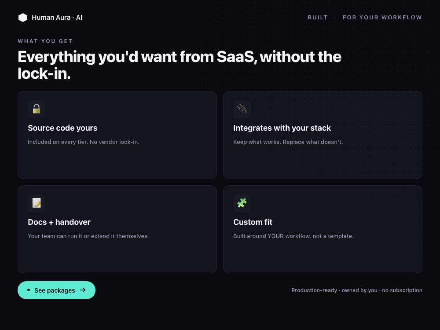Click the arrow icon inside See packages
Screen dimensions: 440x330
click(83, 290)
